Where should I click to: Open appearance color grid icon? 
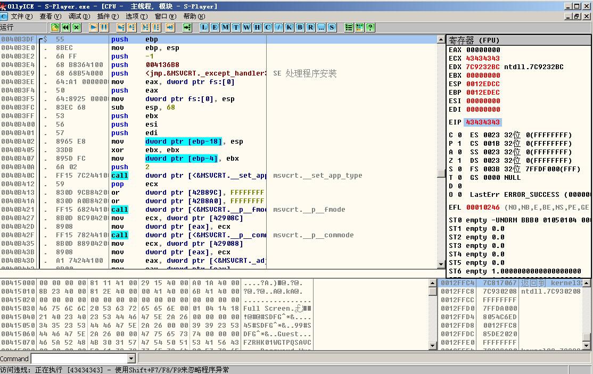(359, 27)
